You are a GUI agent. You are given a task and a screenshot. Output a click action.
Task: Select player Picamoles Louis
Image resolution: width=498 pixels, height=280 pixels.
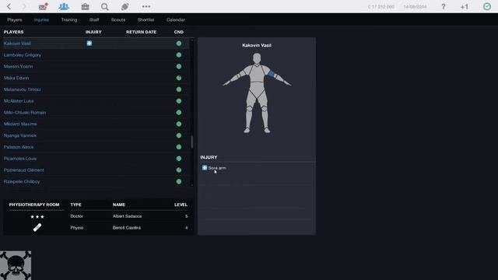pos(20,159)
